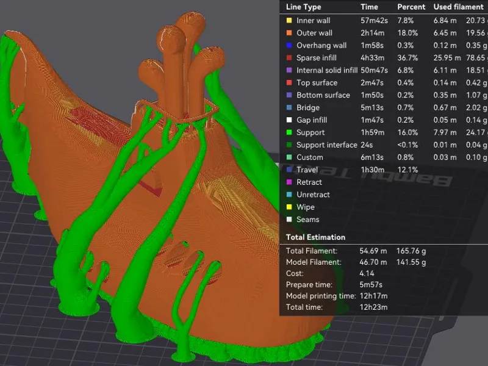
Task: Toggle Top surface line type
Action: click(317, 83)
